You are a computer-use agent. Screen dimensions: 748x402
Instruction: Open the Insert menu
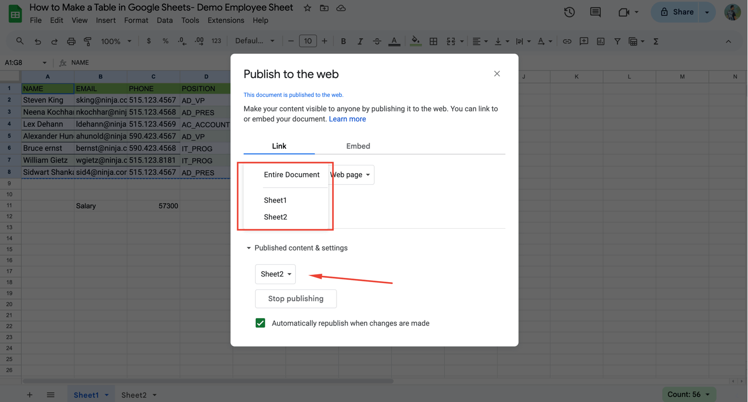[106, 20]
